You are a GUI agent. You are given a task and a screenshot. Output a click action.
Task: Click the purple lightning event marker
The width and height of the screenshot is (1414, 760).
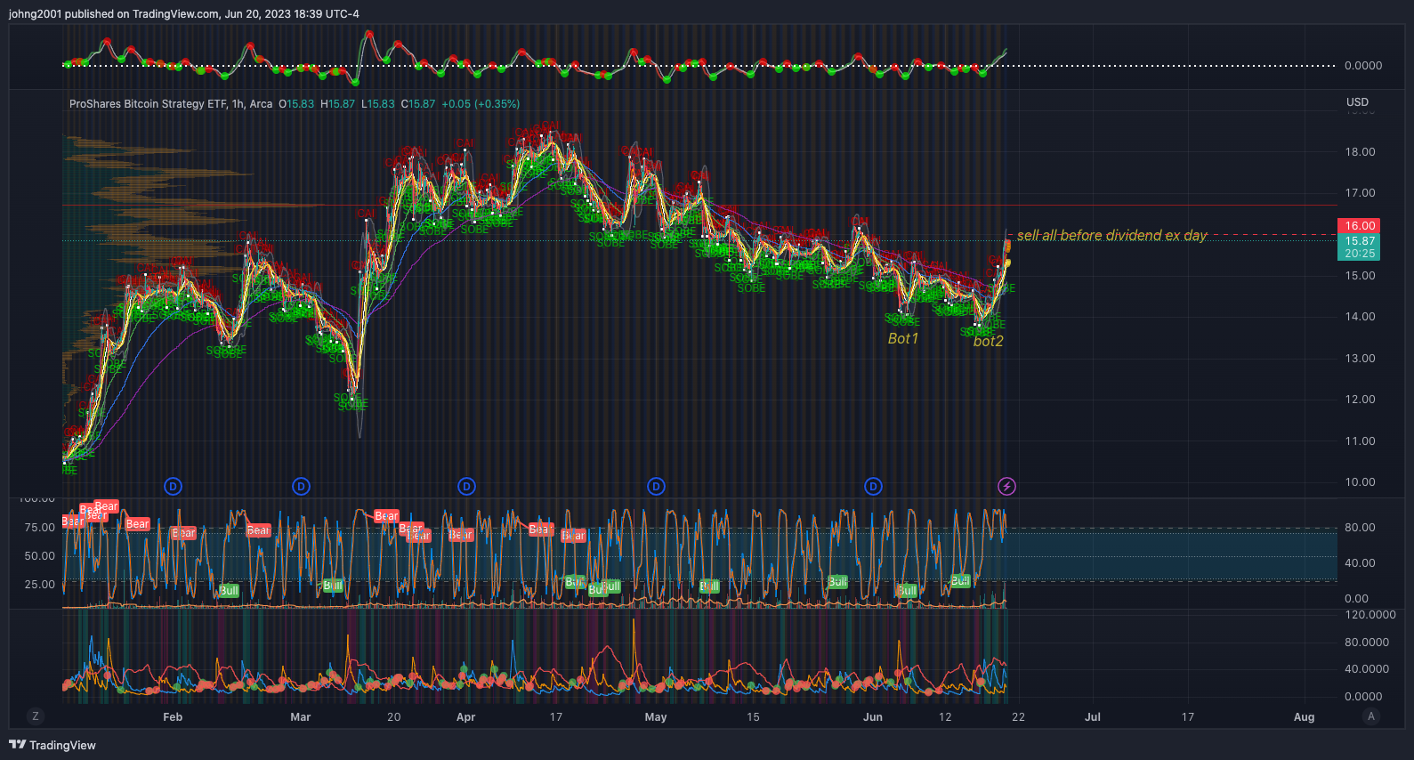click(x=1006, y=486)
